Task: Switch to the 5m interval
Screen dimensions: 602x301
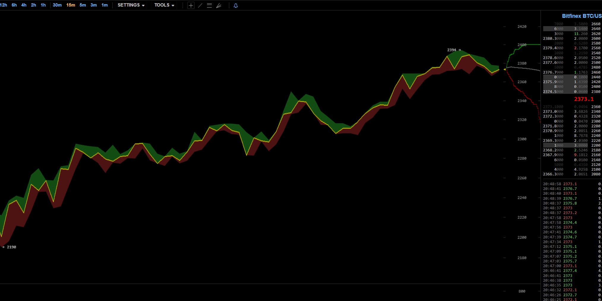Action: [x=83, y=5]
